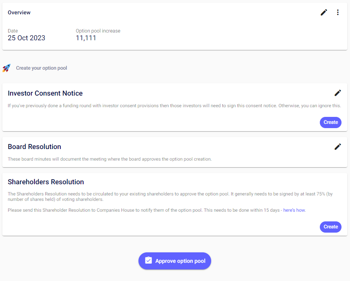Viewport: 350px width, 281px height.
Task: Click the Approve option pool button label
Action: (x=180, y=261)
